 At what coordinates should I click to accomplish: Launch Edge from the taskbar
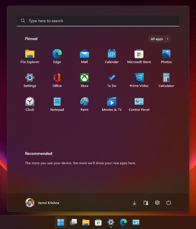[x=123, y=222]
